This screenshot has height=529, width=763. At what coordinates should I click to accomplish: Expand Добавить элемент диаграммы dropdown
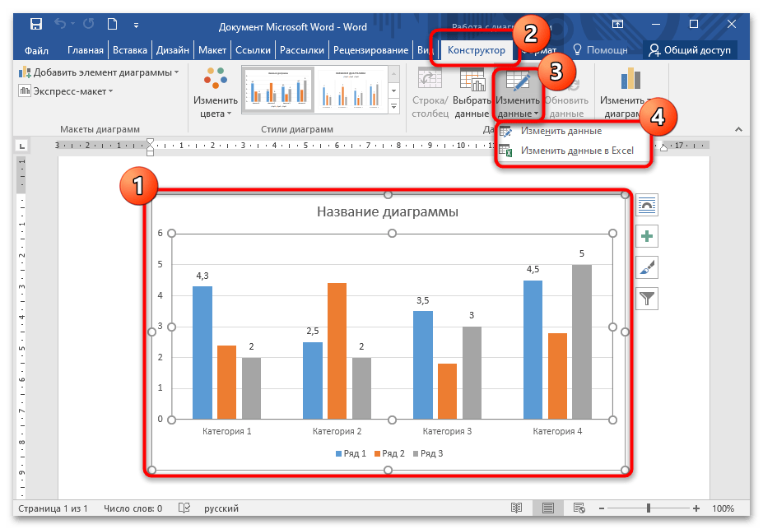click(x=99, y=72)
